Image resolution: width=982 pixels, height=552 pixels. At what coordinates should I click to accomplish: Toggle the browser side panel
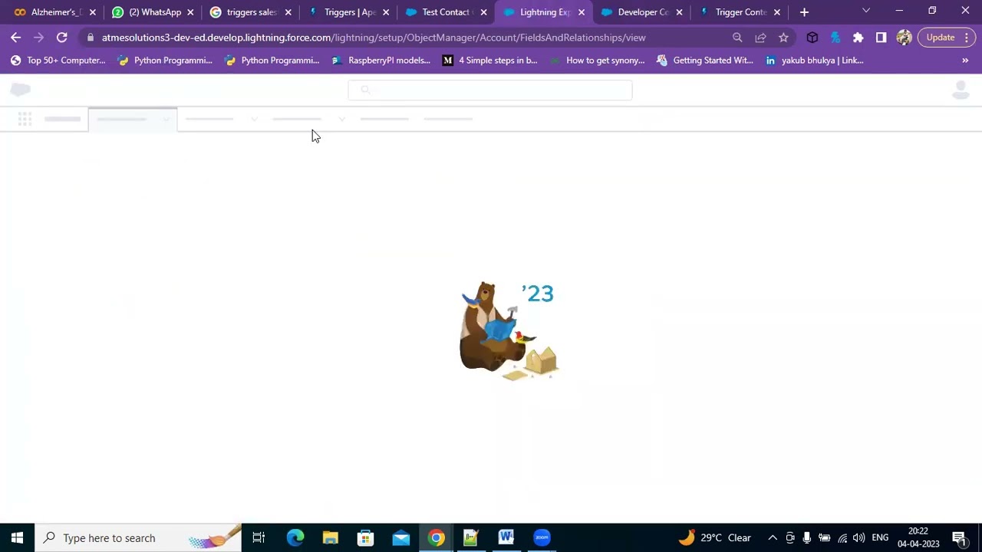pos(881,38)
